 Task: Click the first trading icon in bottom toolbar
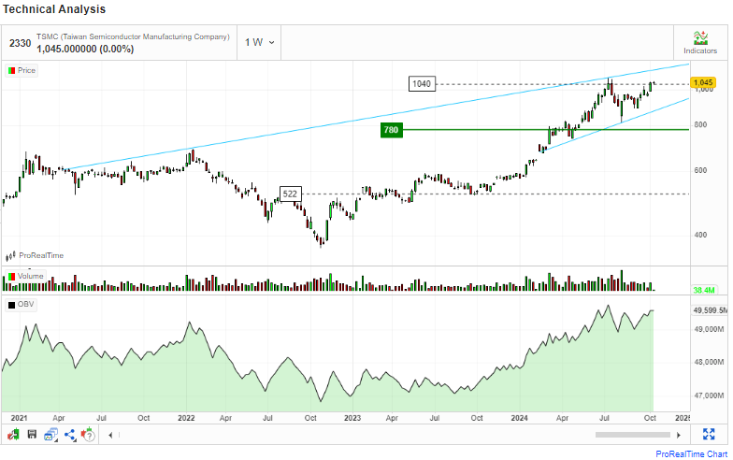coord(13,435)
